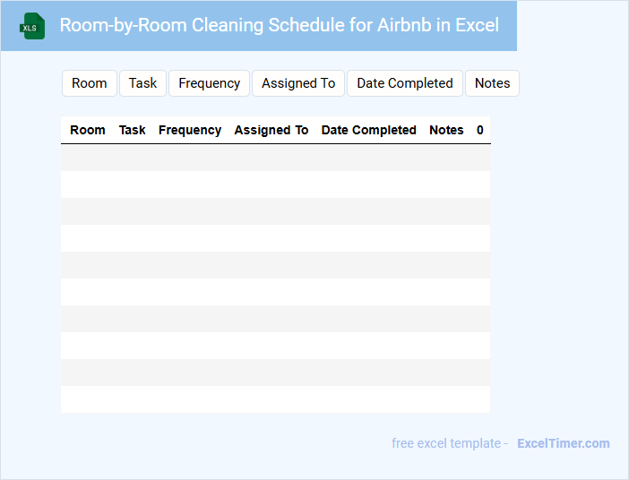Select the Notes tag button
Image resolution: width=629 pixels, height=480 pixels.
492,83
